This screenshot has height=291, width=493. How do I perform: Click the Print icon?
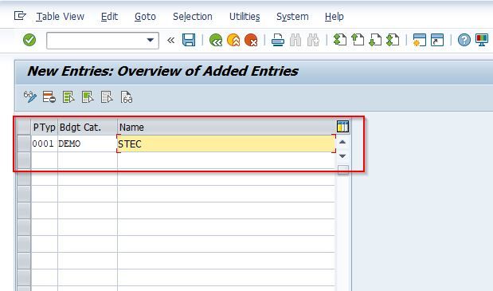[x=278, y=41]
